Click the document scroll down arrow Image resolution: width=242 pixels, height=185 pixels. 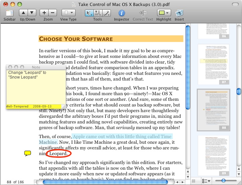tap(188, 177)
